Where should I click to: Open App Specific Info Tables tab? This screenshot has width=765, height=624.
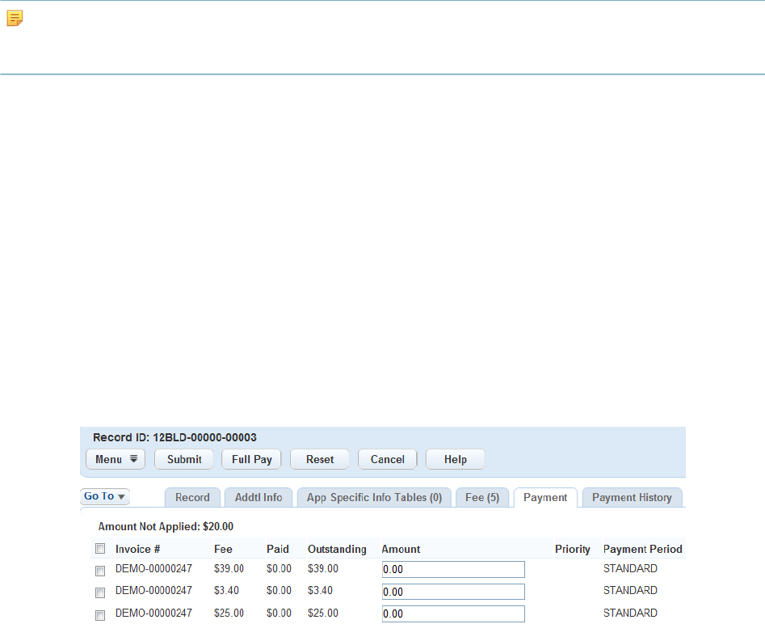[374, 498]
